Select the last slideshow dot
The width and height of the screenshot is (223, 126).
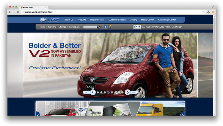(122, 92)
